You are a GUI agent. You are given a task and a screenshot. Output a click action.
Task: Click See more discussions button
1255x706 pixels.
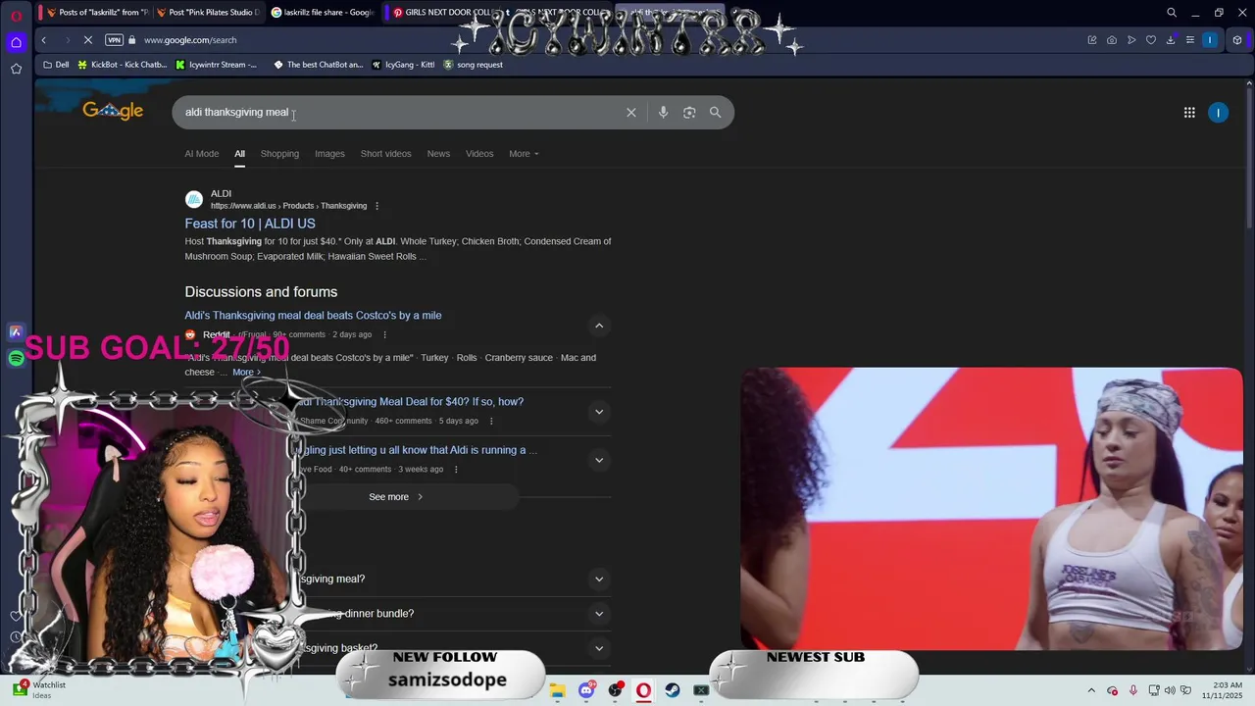coord(396,497)
